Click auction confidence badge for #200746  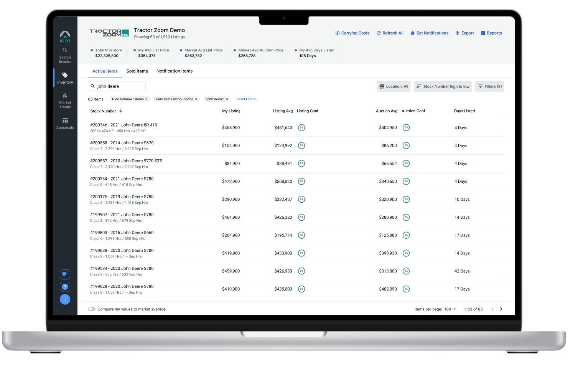(406, 127)
